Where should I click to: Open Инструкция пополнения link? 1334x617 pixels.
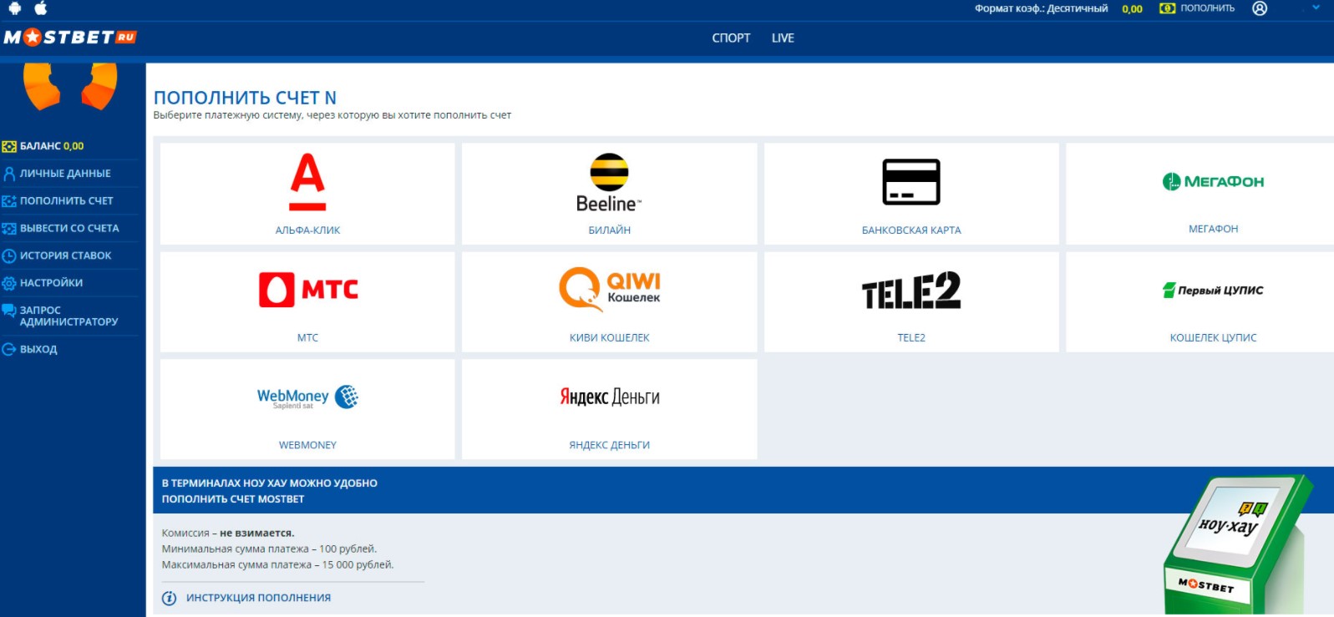pos(258,598)
